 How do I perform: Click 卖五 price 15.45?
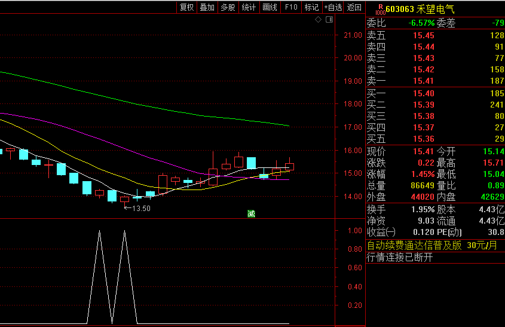pos(424,35)
